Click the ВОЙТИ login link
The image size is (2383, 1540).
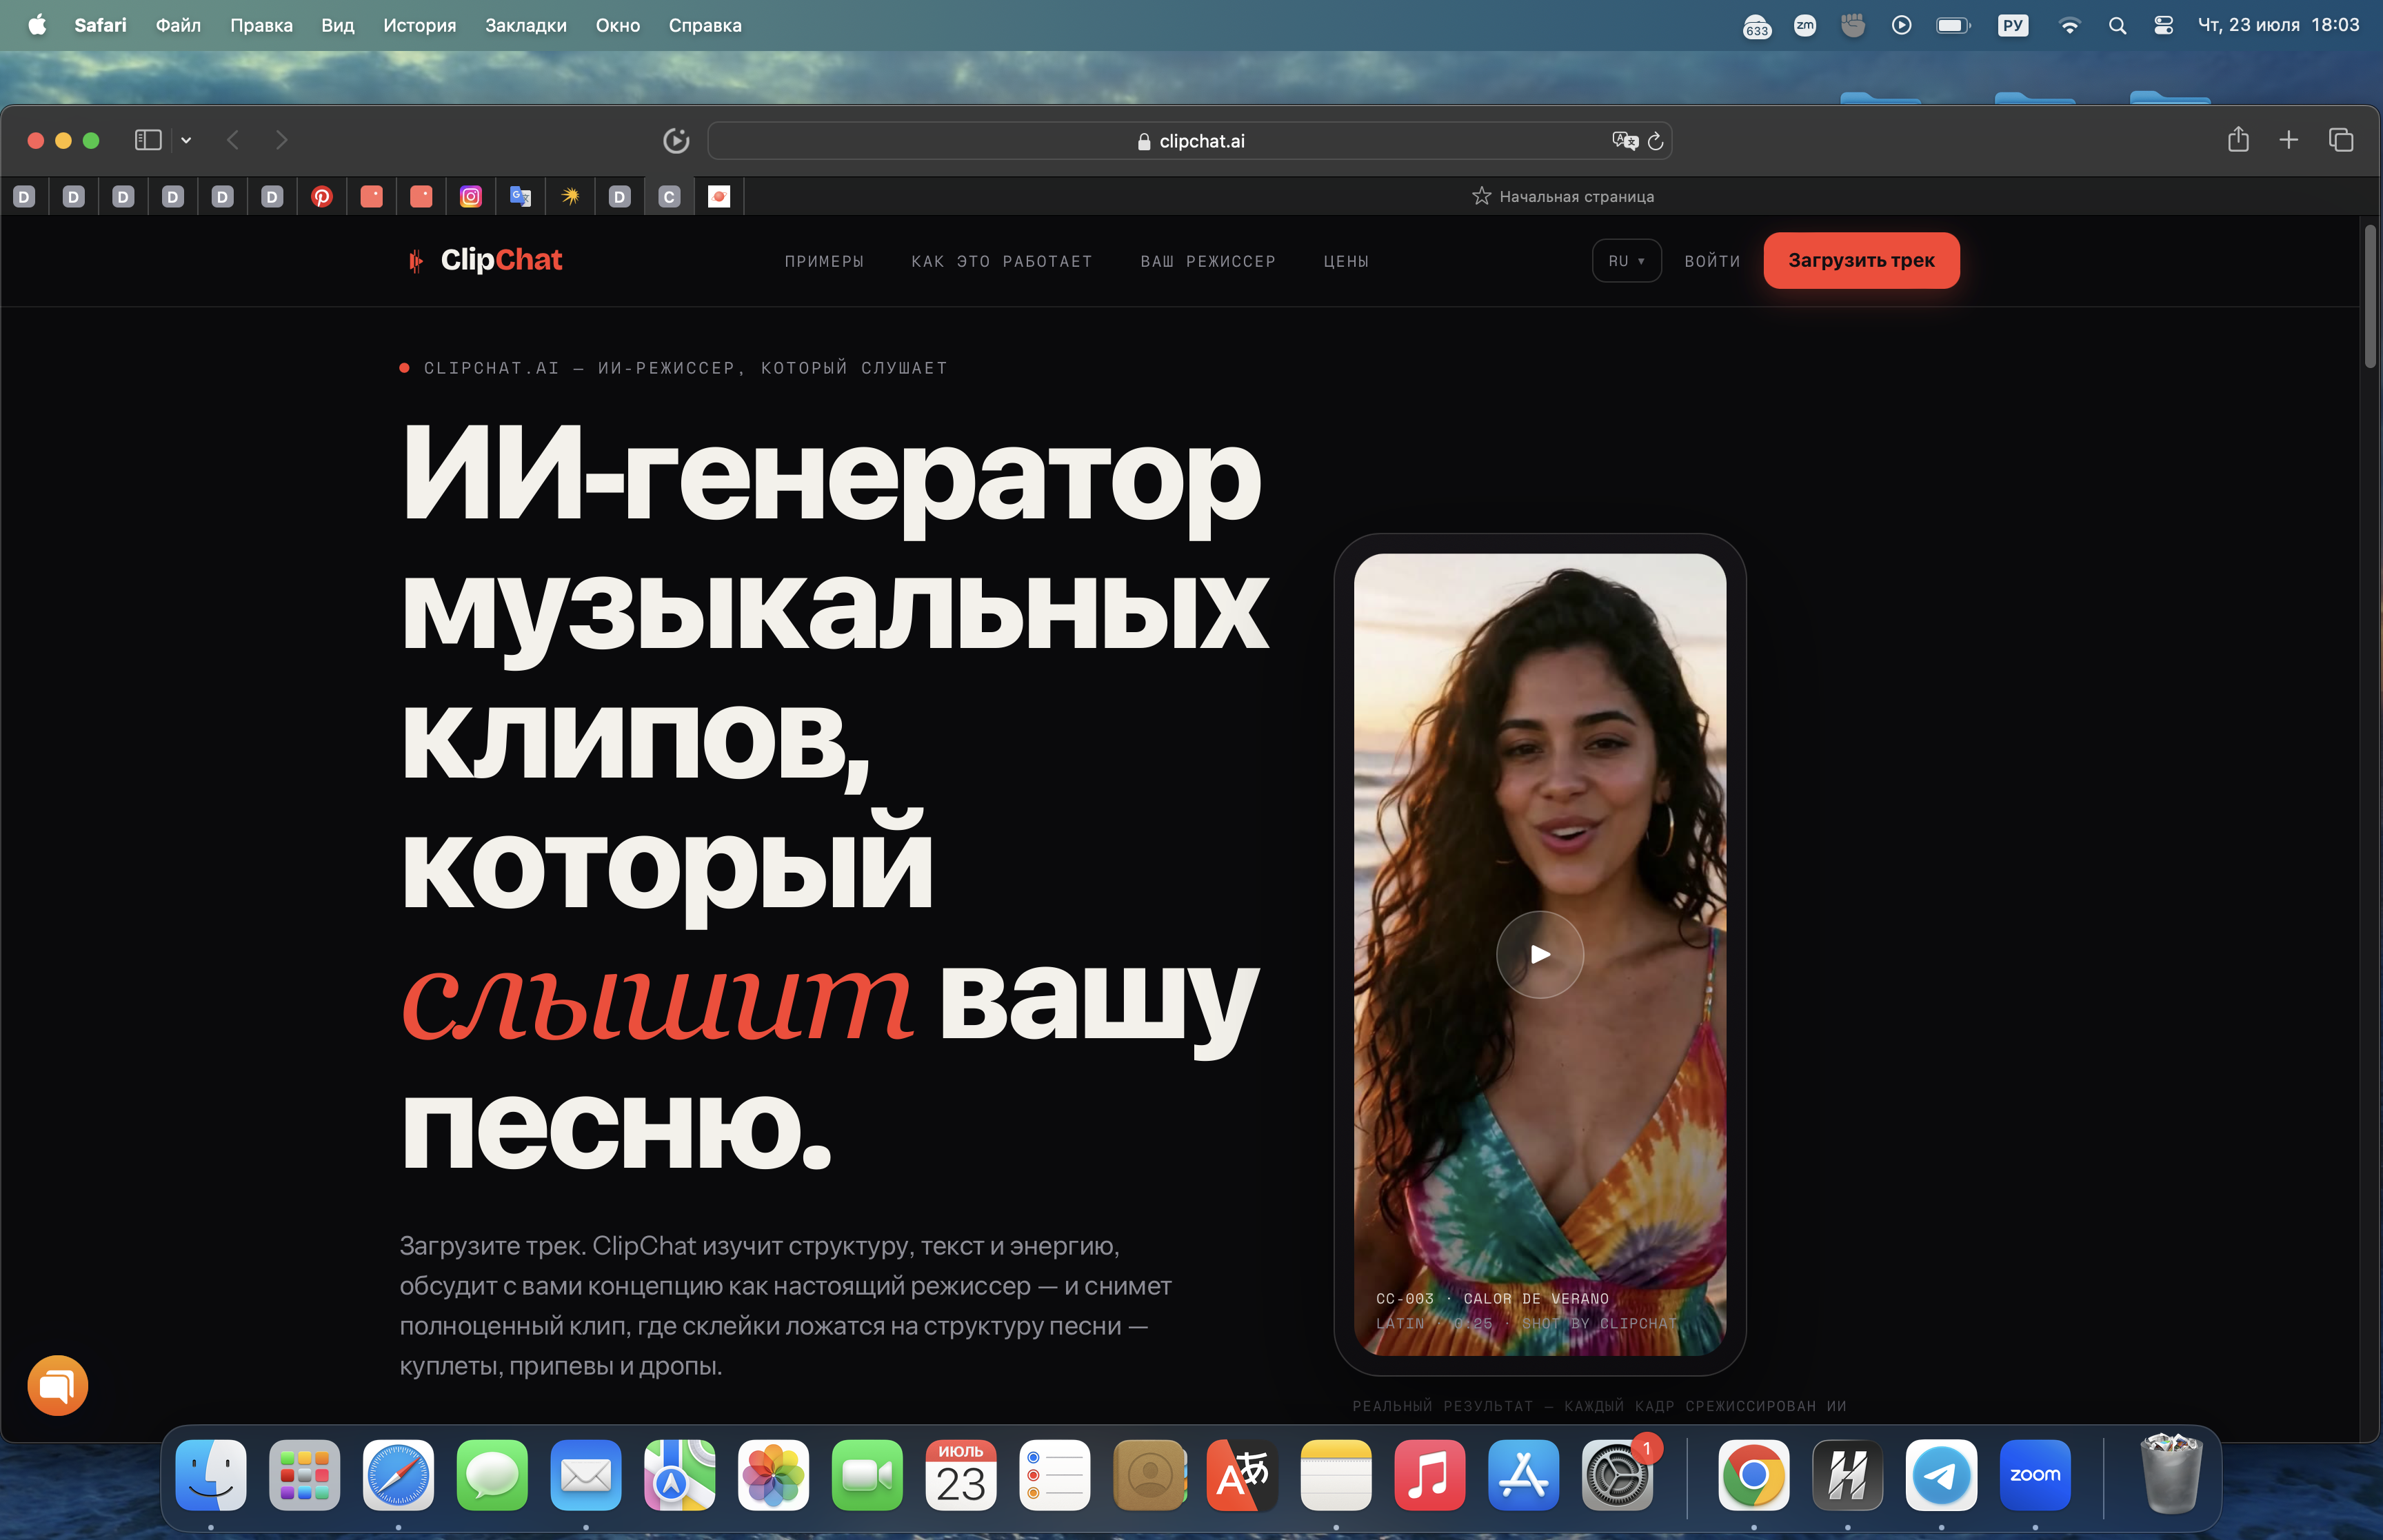(x=1712, y=261)
